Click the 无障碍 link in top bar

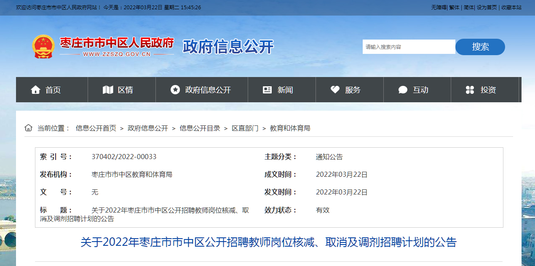(x=439, y=8)
